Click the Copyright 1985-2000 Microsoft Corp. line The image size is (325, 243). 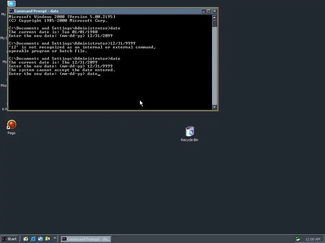[x=58, y=21]
